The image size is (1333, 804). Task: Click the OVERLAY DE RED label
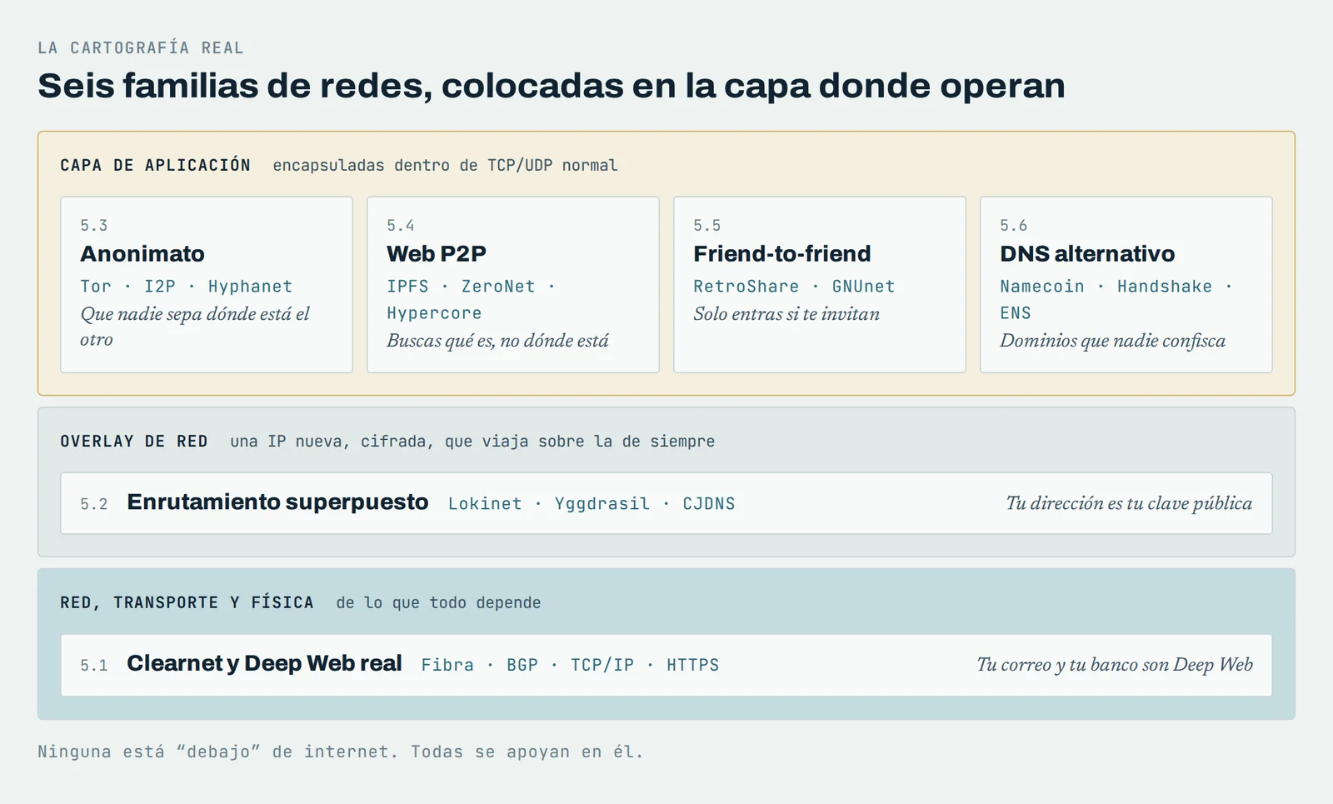(134, 441)
